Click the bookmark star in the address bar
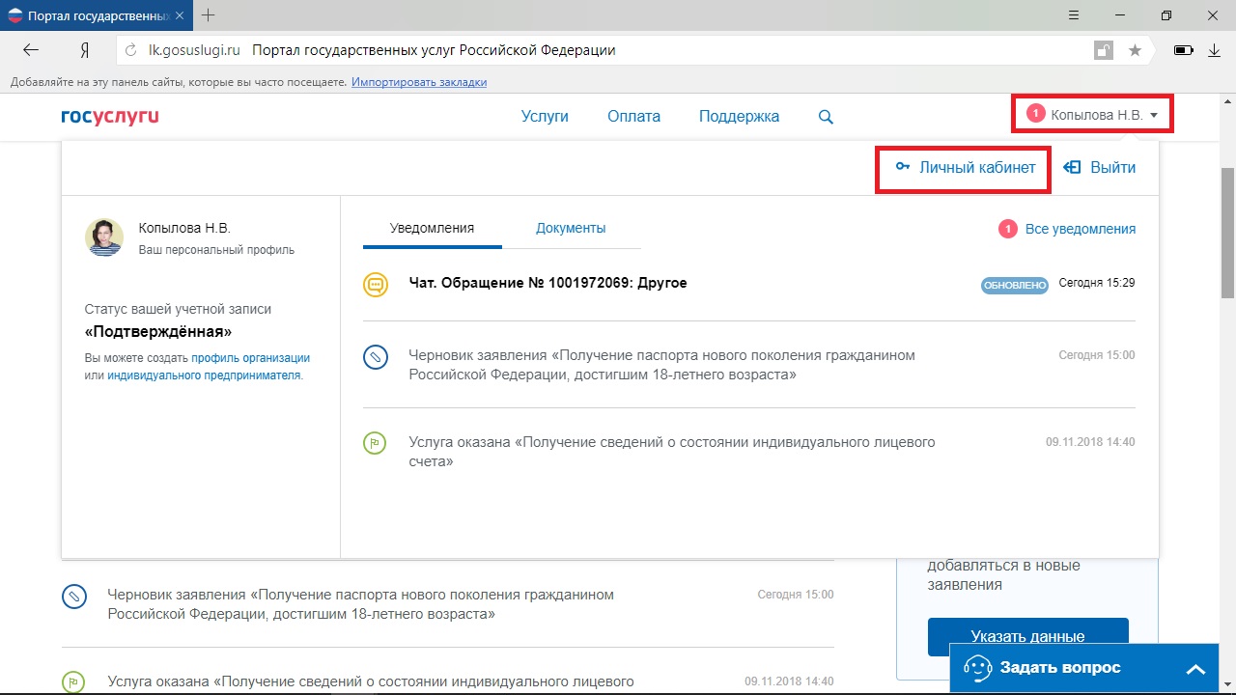 (1136, 50)
